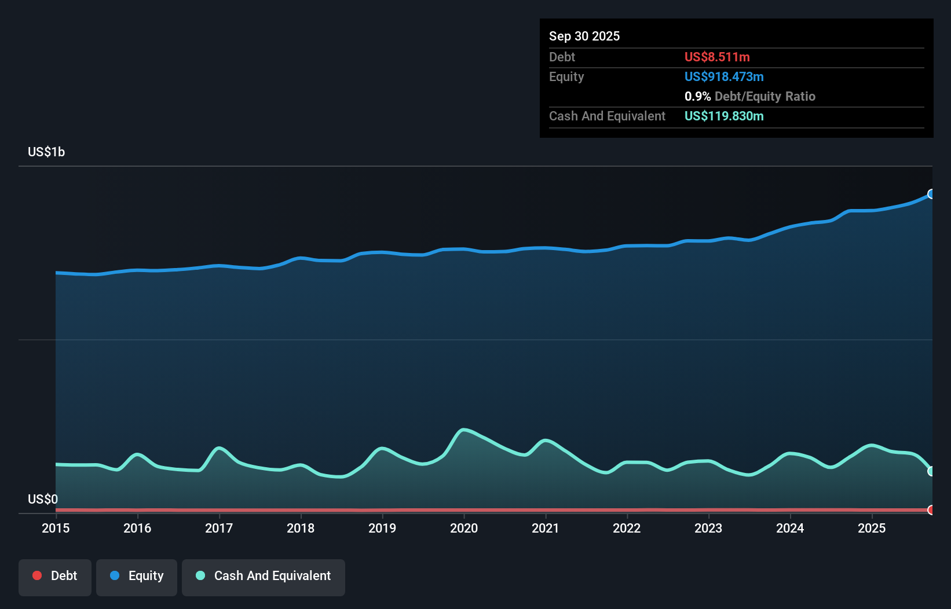Click the Equity endpoint marker on the chart
951x609 pixels.
[x=931, y=194]
